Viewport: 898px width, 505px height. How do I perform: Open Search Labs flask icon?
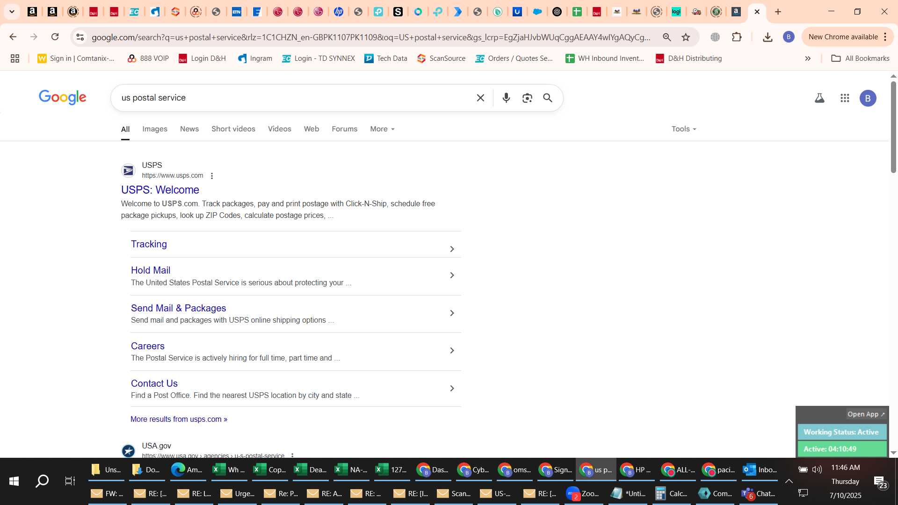pyautogui.click(x=819, y=98)
